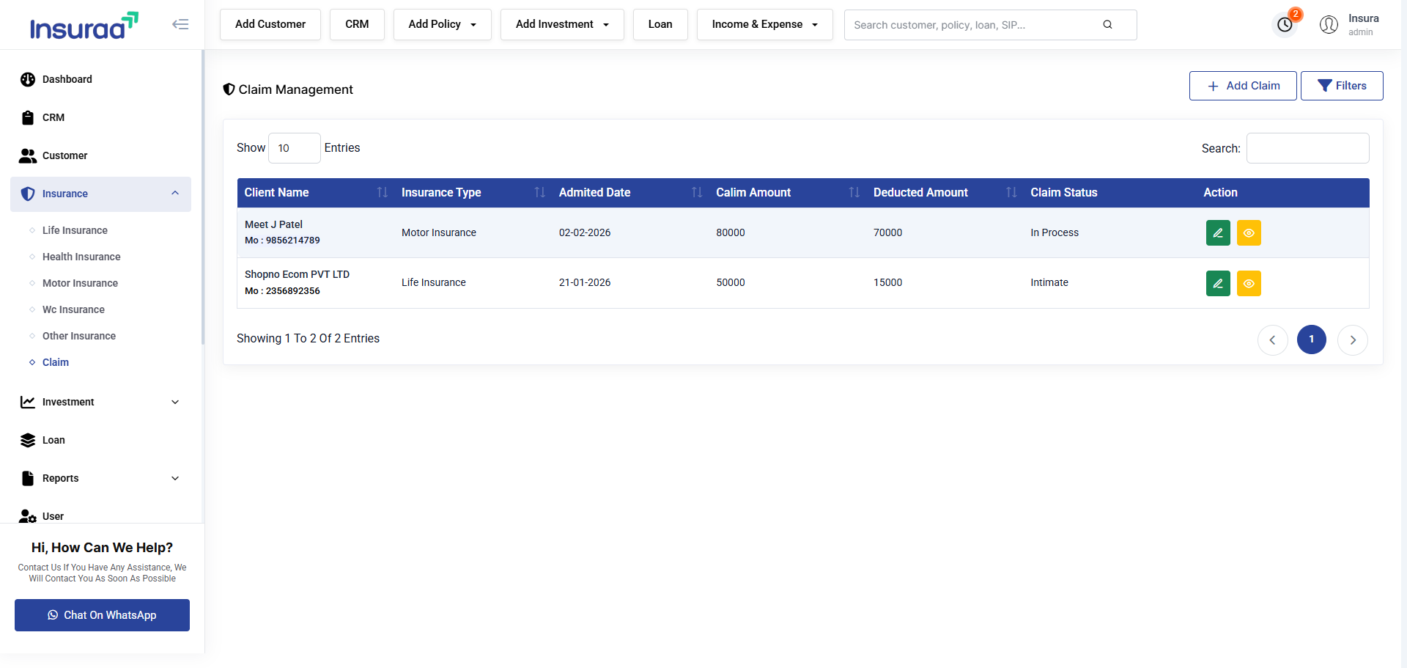Sort by Admited Date column
This screenshot has height=668, width=1407.
click(630, 193)
